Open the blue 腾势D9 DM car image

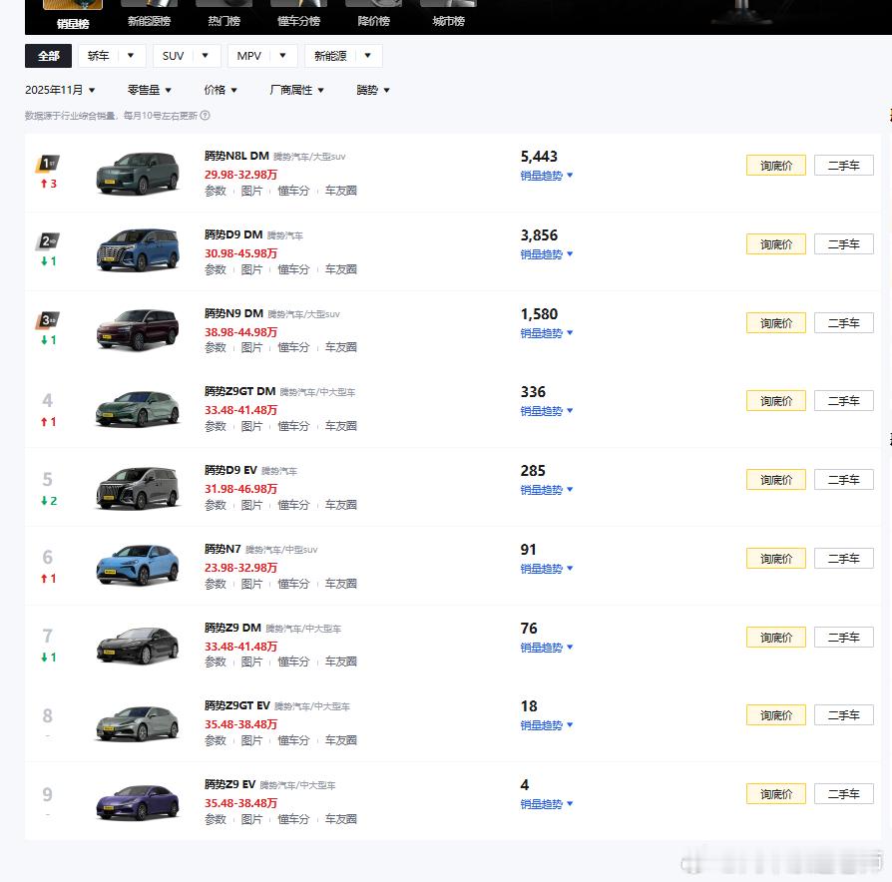(x=138, y=250)
